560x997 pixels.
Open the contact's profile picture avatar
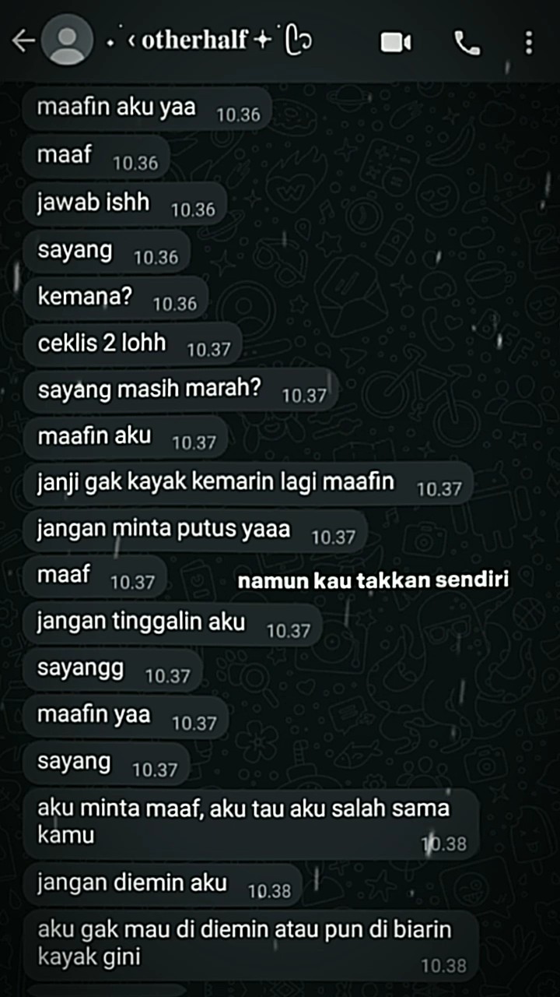click(68, 41)
